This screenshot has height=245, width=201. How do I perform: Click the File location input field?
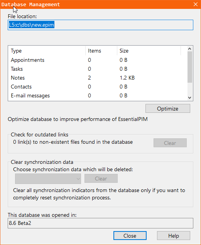pos(100,25)
